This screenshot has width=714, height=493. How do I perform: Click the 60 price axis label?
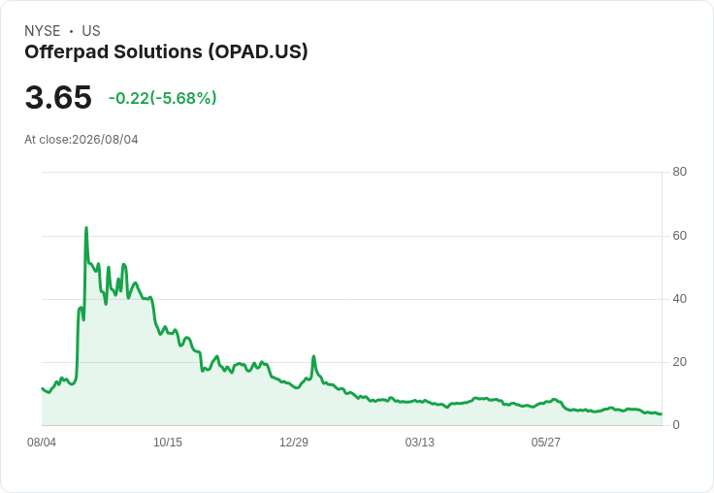[x=679, y=236]
